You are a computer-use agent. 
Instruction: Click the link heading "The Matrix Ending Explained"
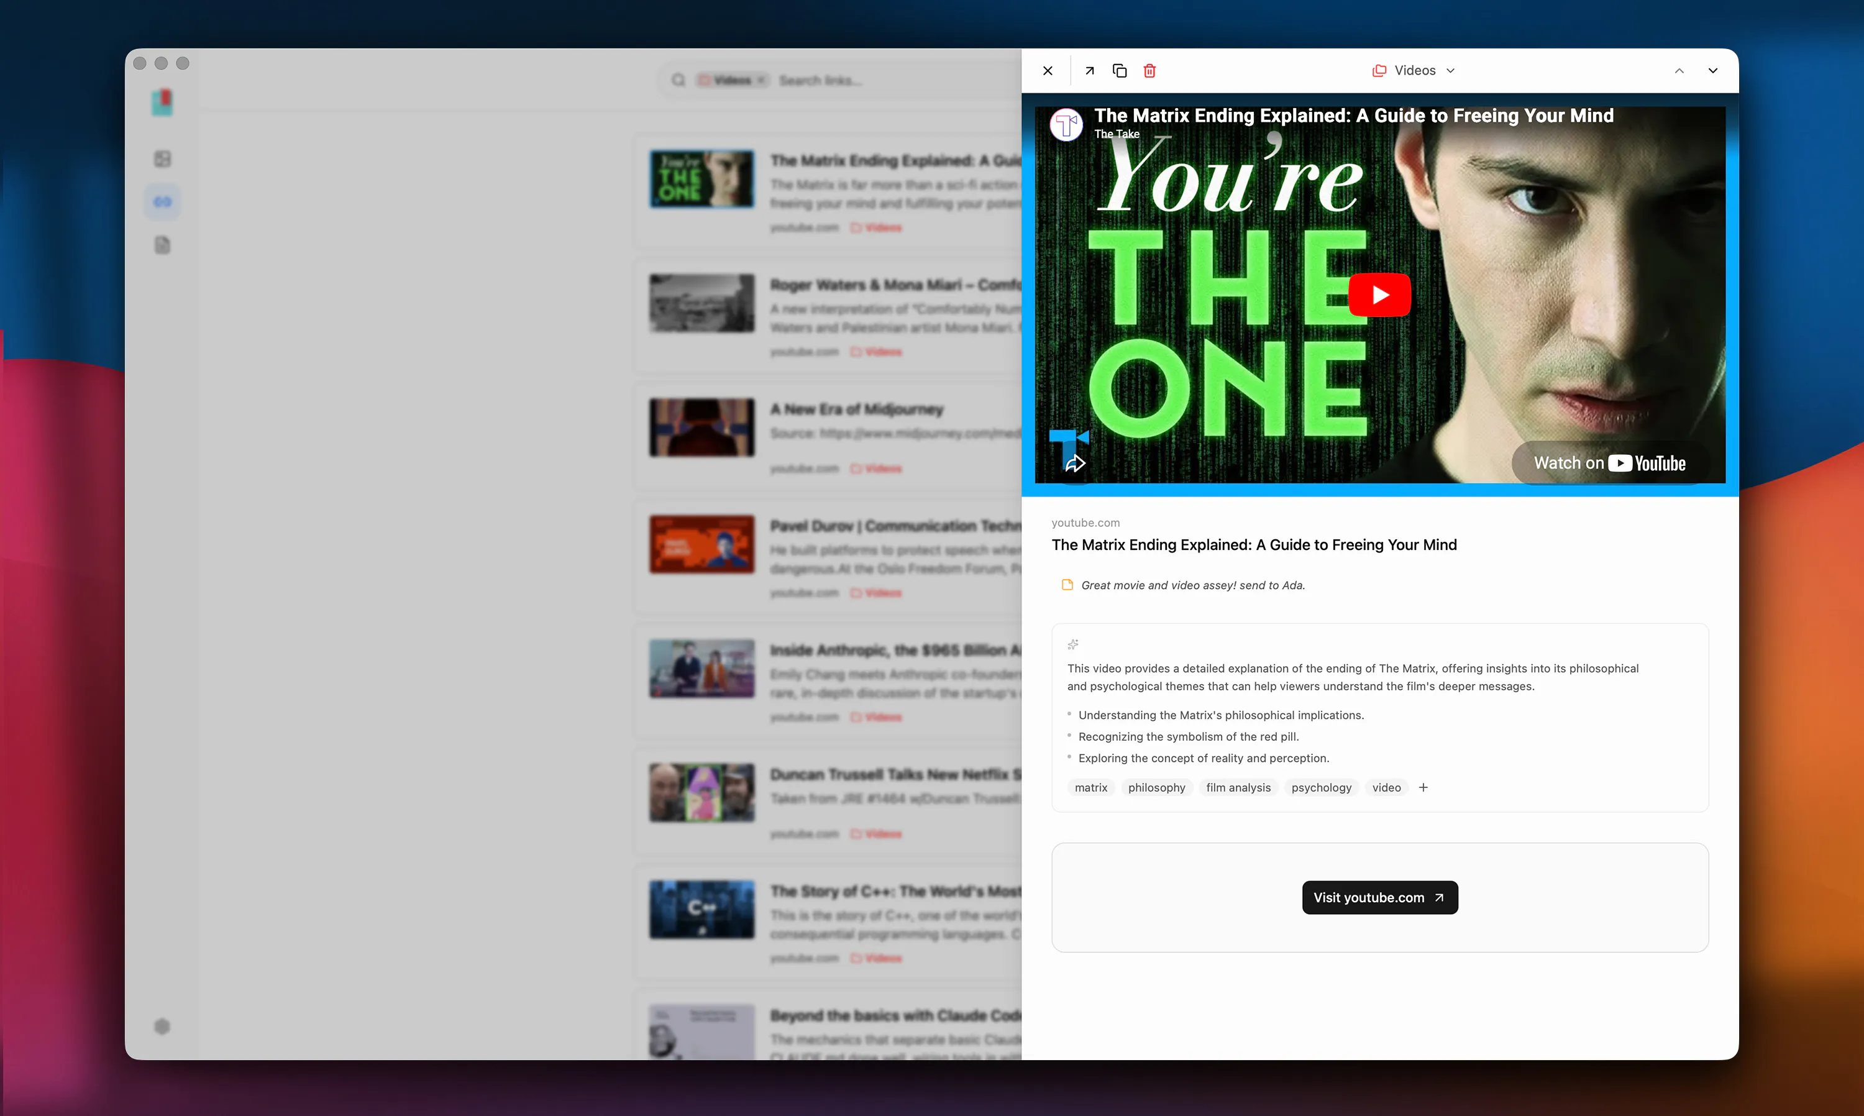[1253, 544]
